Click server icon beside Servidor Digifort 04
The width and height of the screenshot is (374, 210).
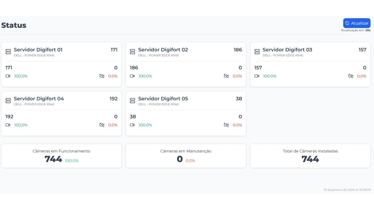(x=8, y=101)
